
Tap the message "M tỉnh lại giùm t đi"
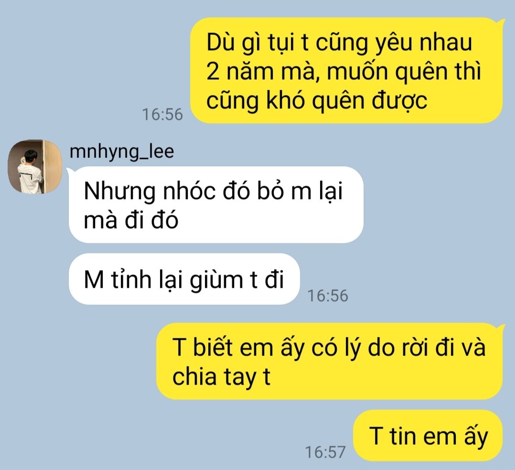[184, 279]
